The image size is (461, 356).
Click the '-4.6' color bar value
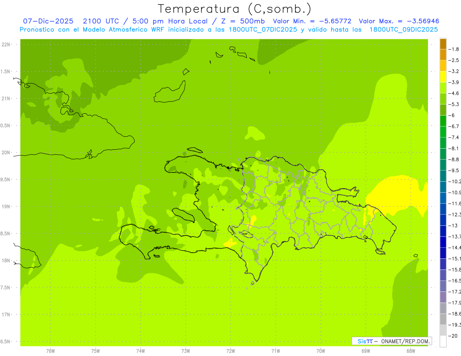pos(454,93)
